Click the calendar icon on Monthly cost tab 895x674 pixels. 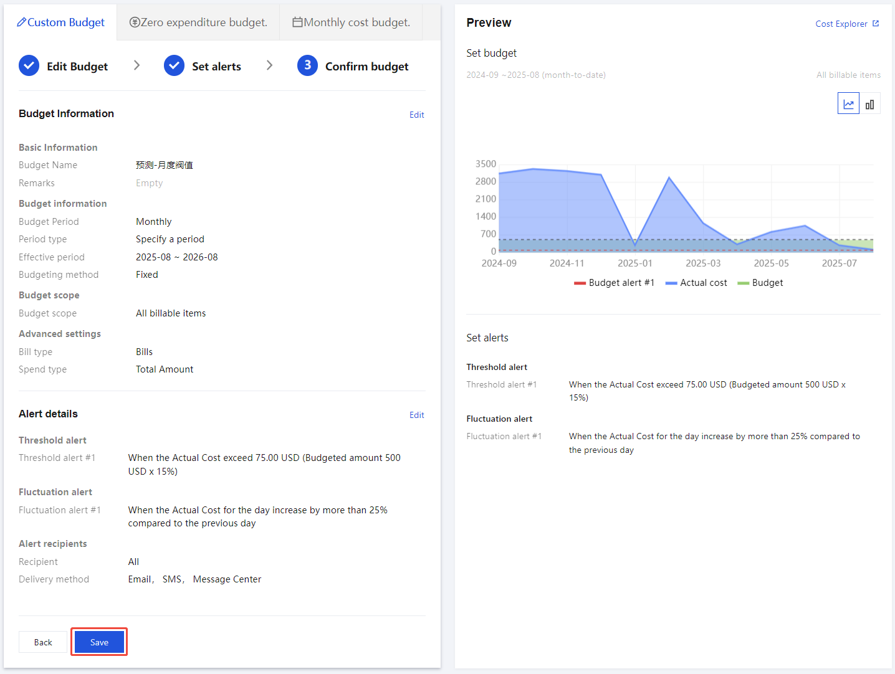coord(298,22)
